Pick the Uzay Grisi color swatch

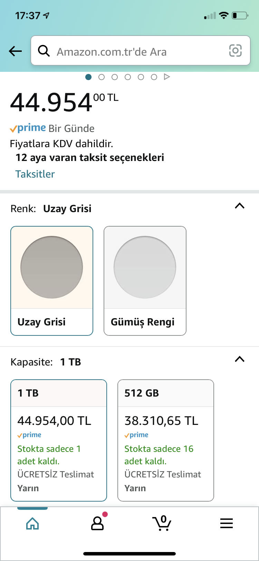(x=52, y=267)
